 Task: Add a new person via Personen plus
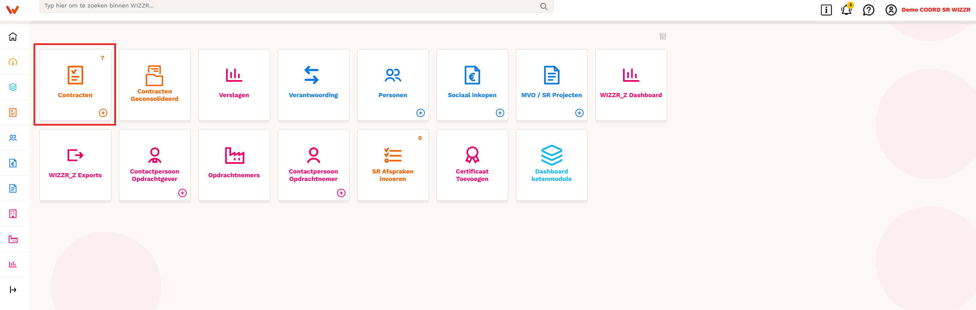[x=421, y=113]
